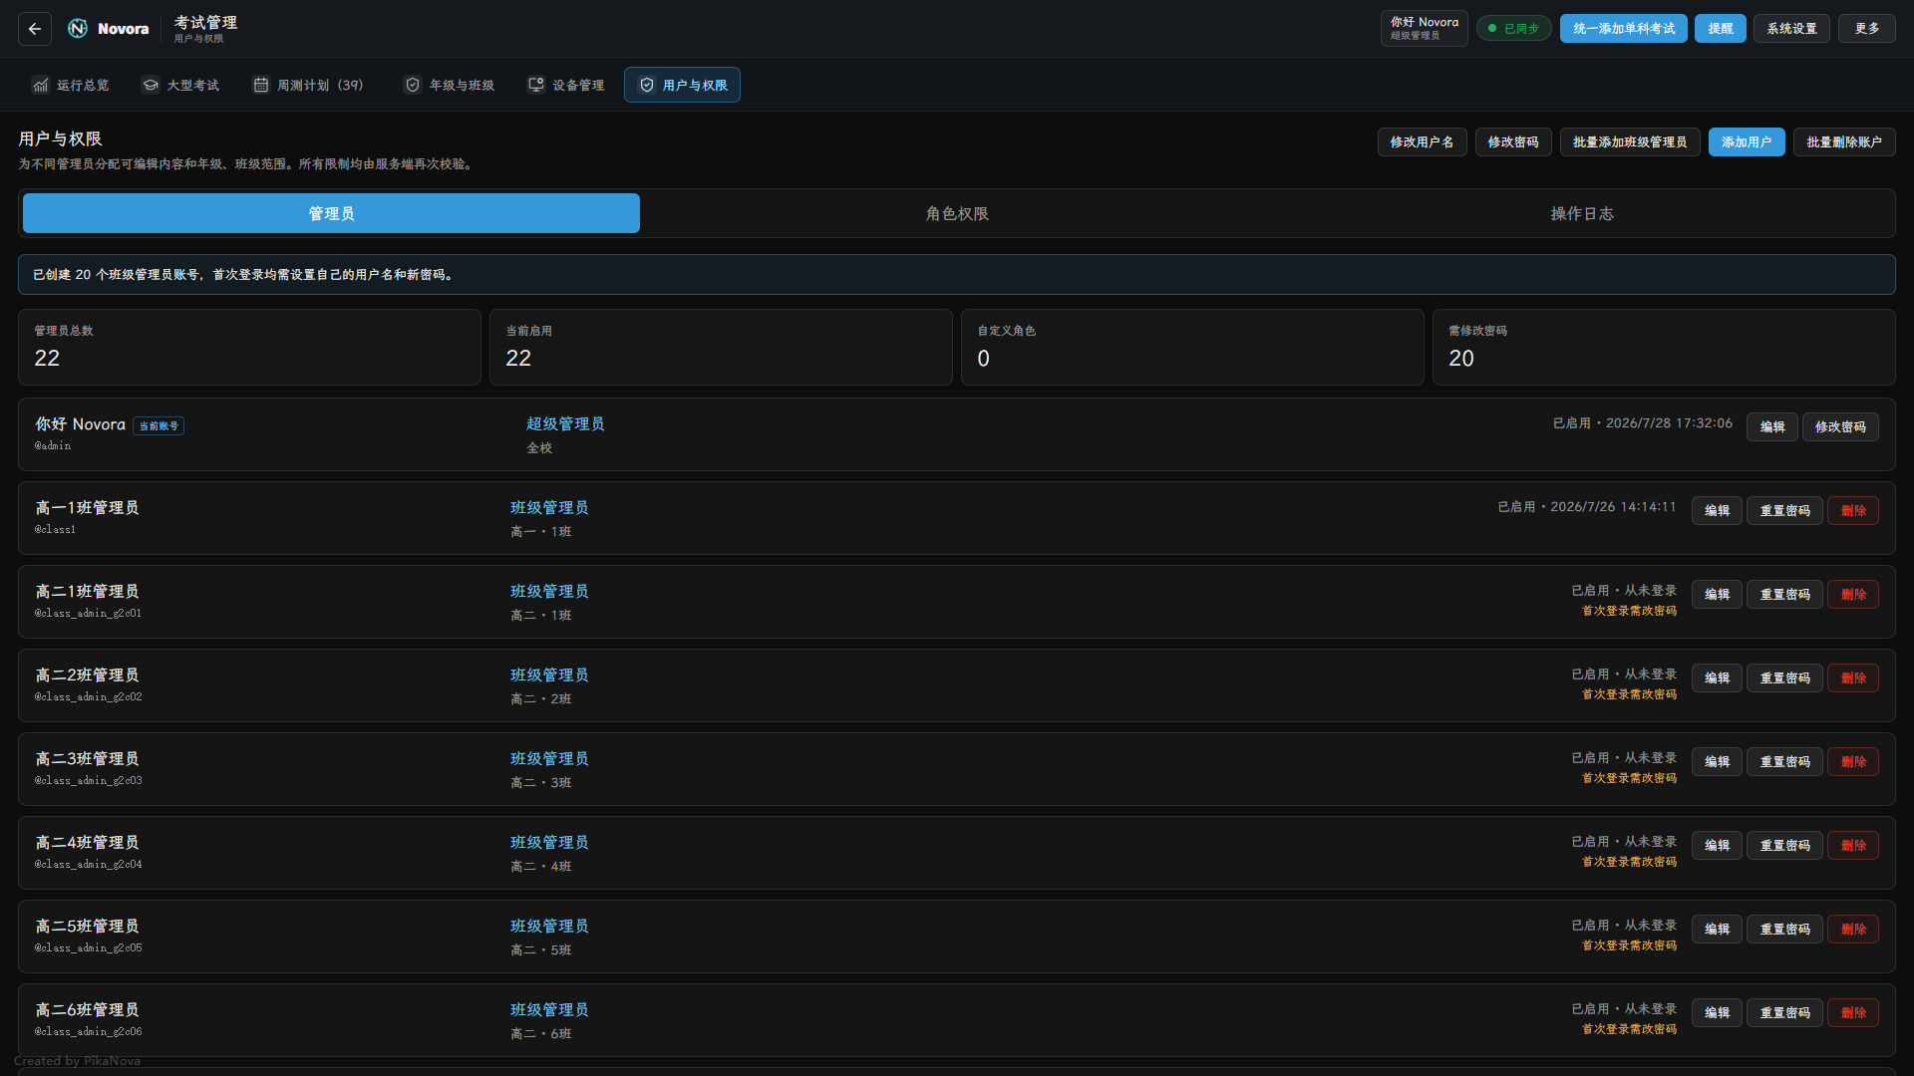Click the shield icon on 用户与权限 tab
Image resolution: width=1914 pixels, height=1076 pixels.
pyautogui.click(x=647, y=85)
